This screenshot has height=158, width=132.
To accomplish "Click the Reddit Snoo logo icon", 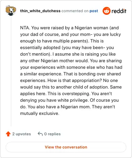I will point(106,11).
